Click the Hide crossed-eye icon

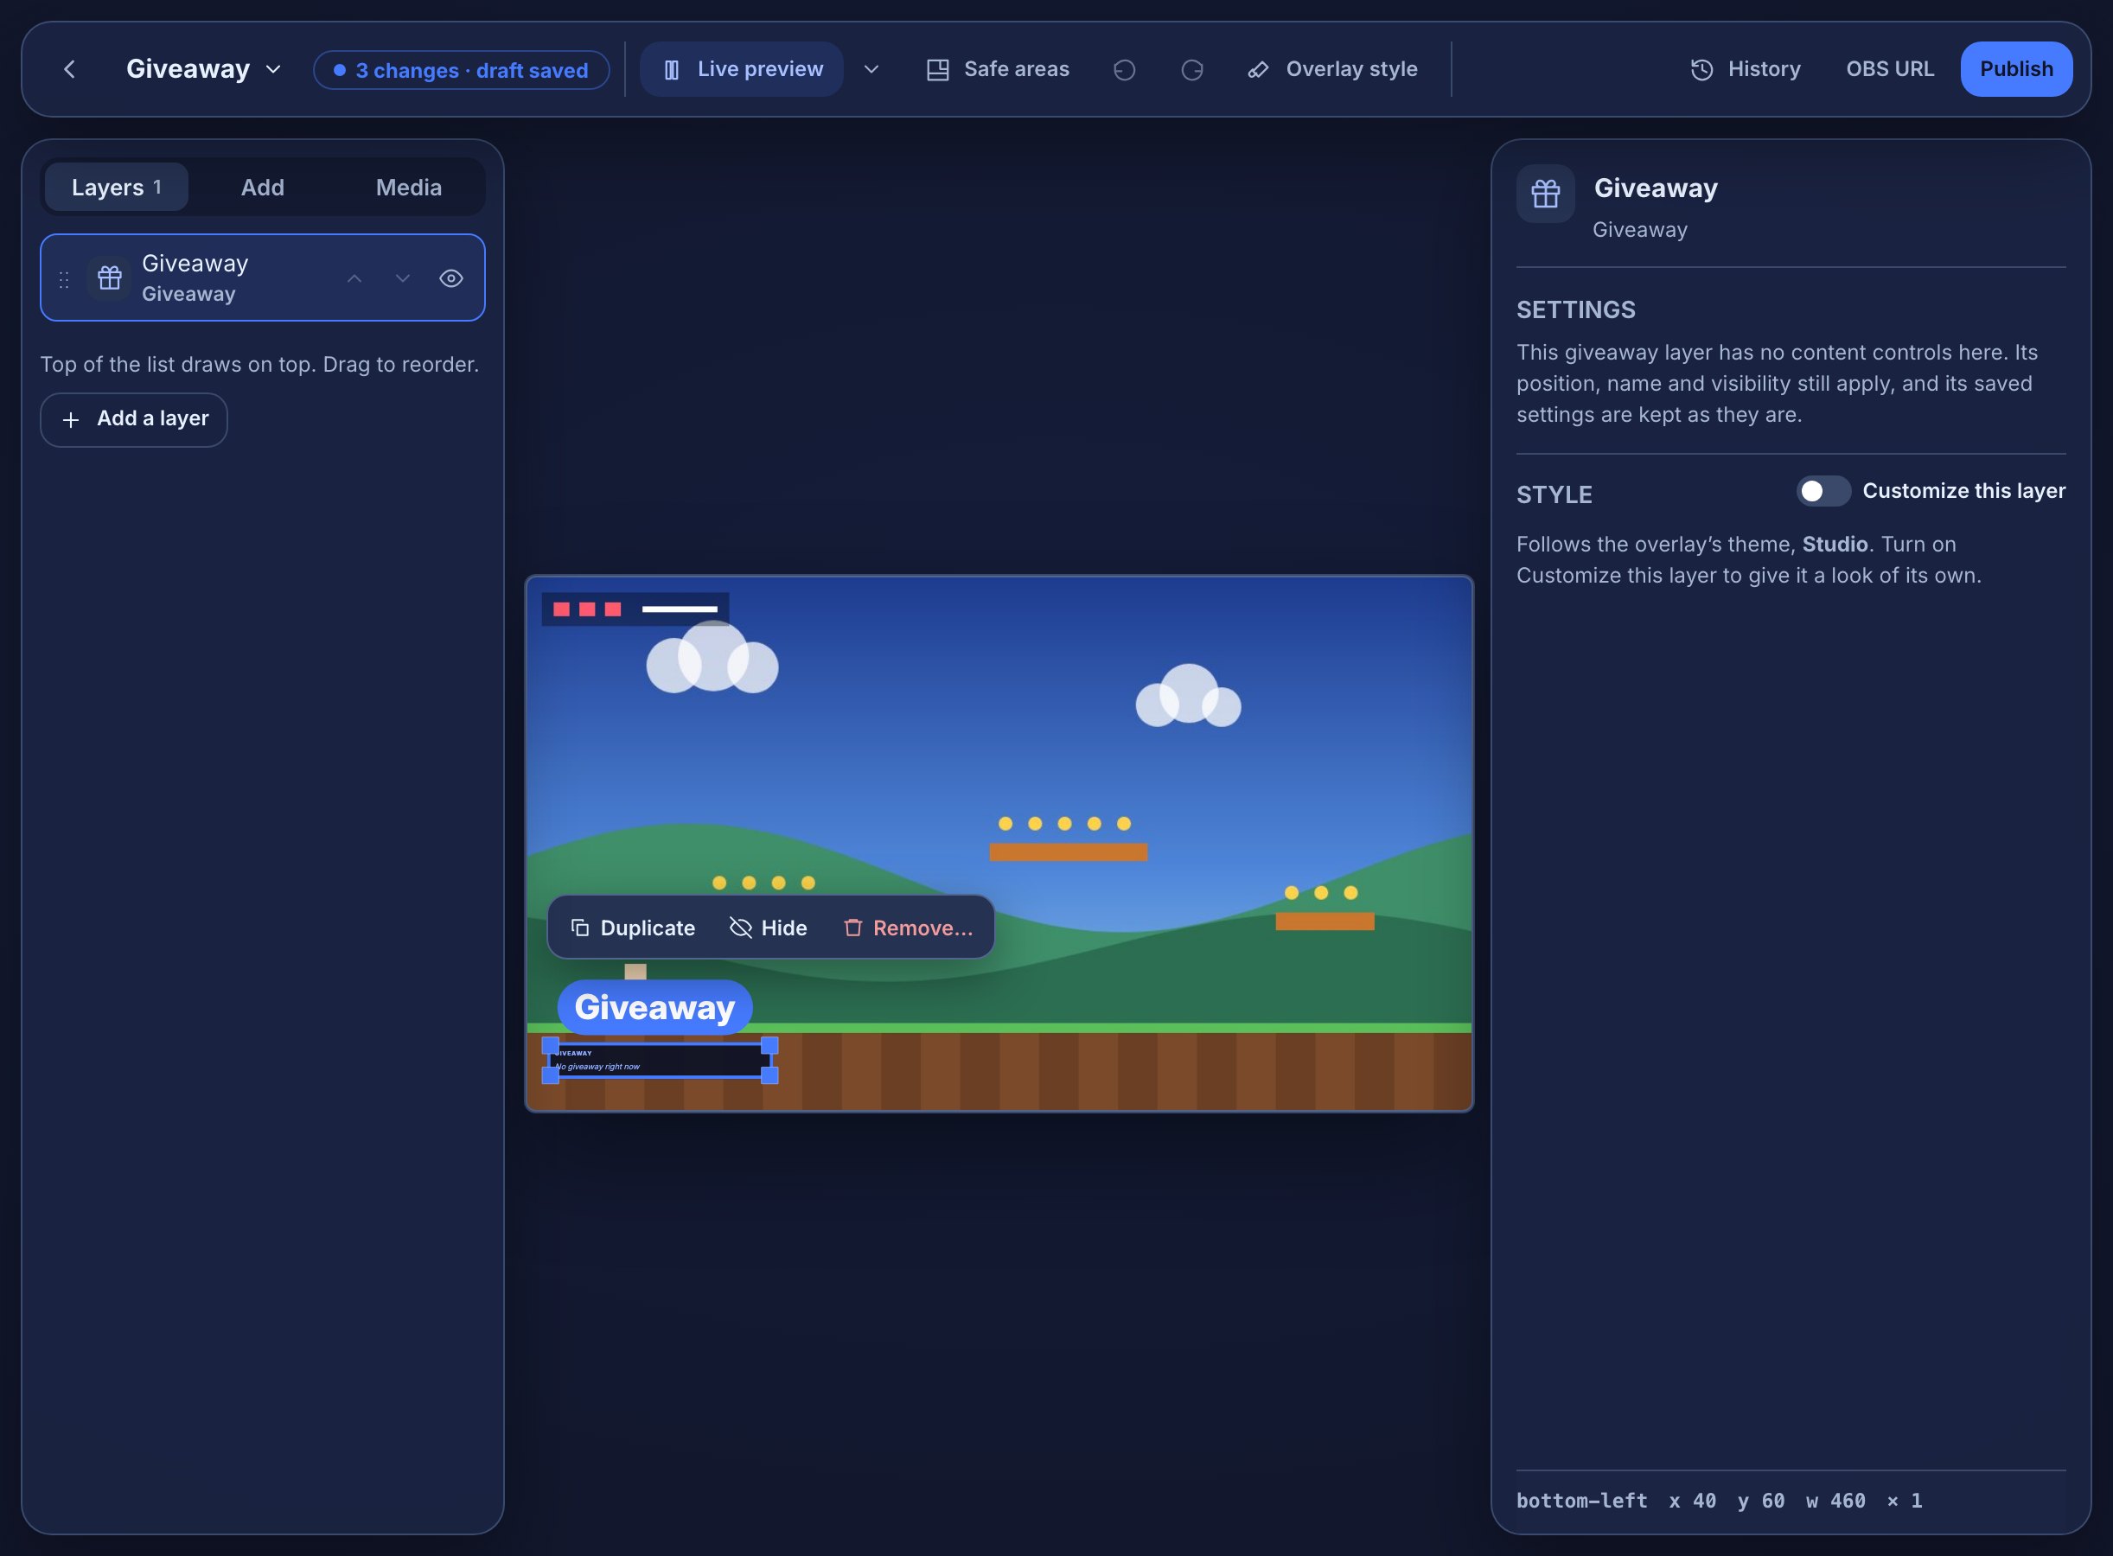pos(740,928)
